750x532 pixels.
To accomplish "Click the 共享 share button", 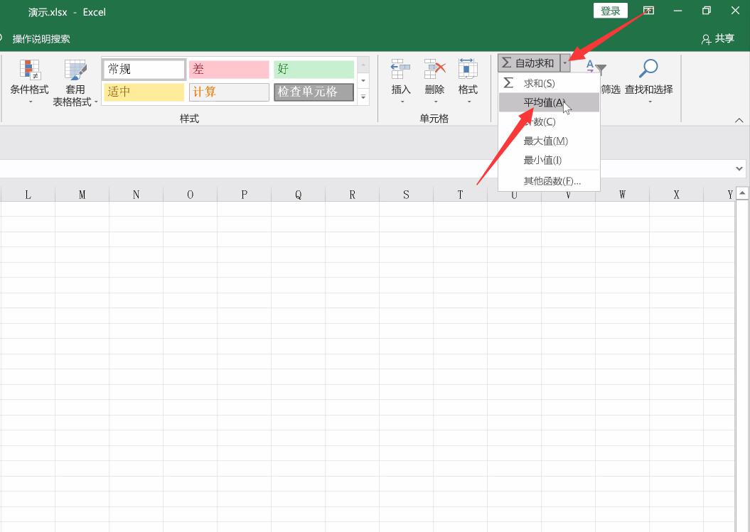I will (718, 39).
